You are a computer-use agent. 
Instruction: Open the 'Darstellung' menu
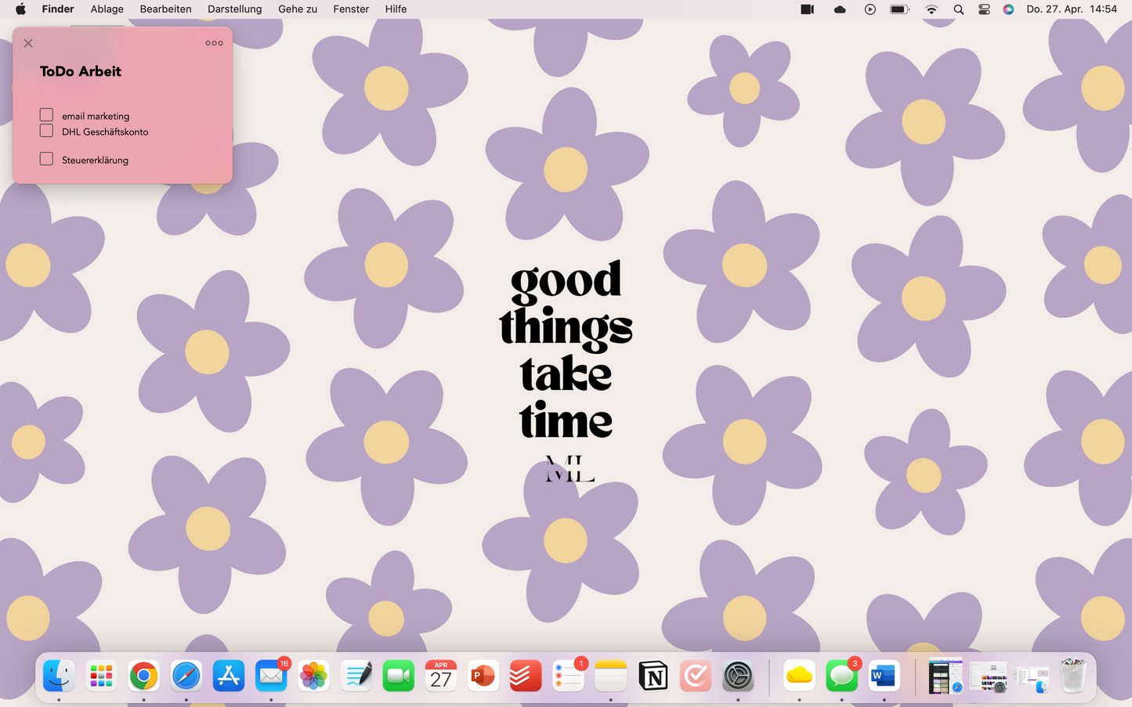[234, 9]
